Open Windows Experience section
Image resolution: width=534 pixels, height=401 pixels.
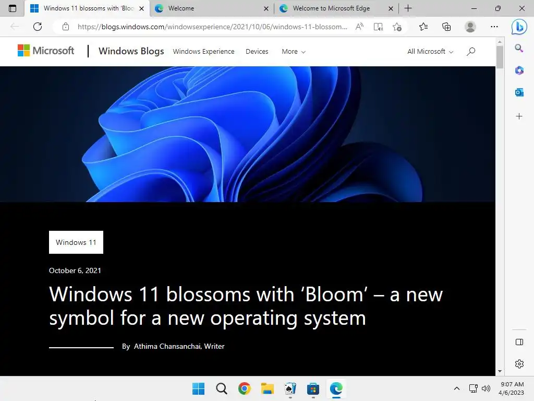click(x=204, y=52)
